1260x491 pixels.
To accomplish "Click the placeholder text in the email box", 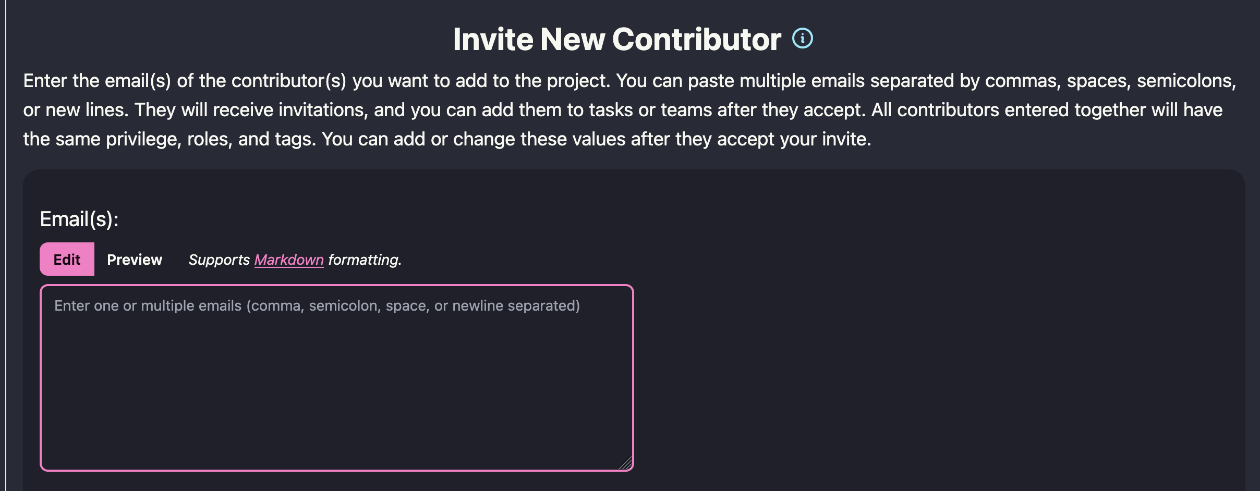I will 317,305.
